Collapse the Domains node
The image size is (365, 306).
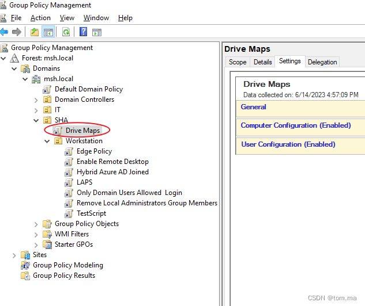pyautogui.click(x=14, y=68)
